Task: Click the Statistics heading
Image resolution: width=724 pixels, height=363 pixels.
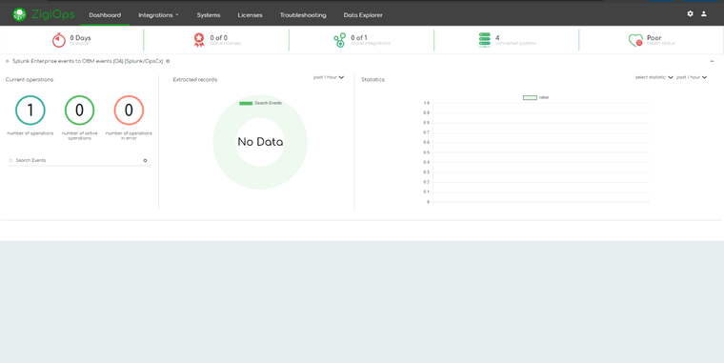Action: click(x=373, y=79)
